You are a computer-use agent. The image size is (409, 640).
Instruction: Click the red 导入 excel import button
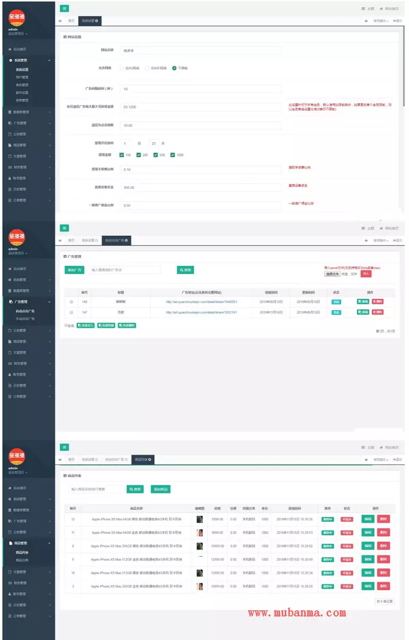(366, 274)
